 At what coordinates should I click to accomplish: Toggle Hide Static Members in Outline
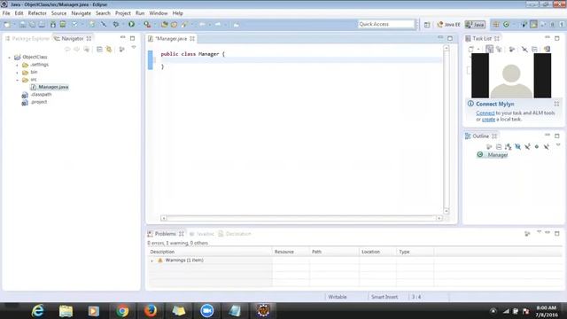527,146
